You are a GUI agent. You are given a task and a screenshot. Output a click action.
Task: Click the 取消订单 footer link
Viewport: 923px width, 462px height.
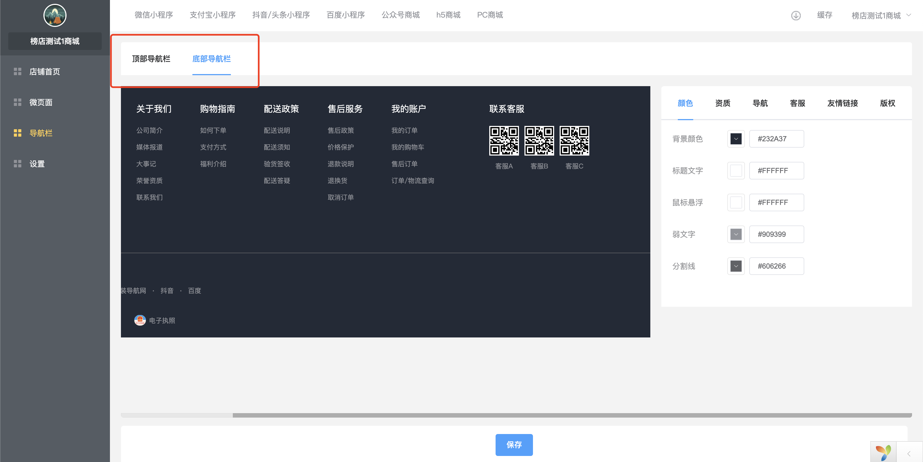[x=341, y=197]
